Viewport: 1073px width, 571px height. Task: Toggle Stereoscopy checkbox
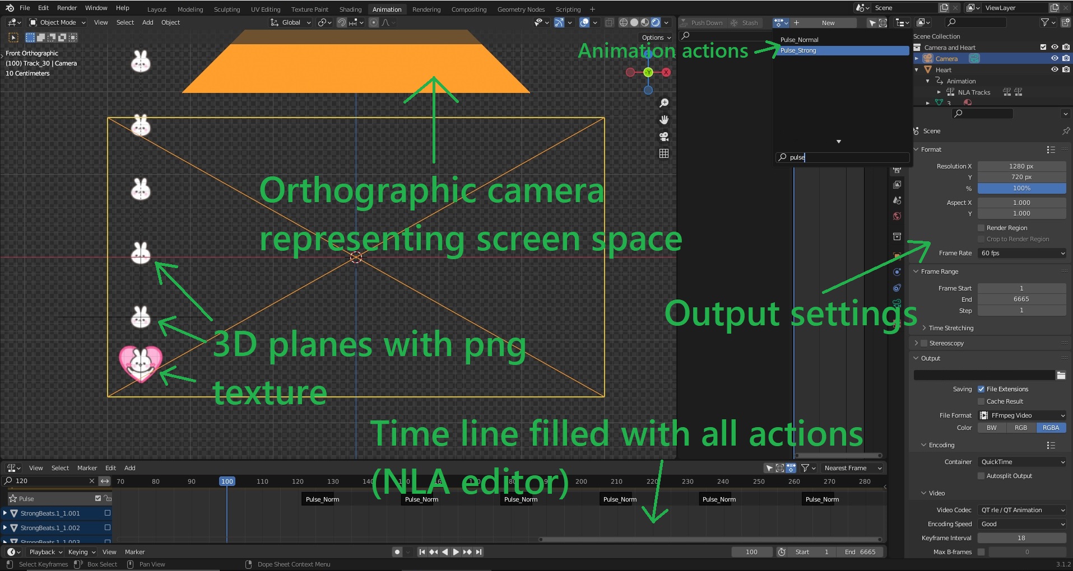click(924, 343)
